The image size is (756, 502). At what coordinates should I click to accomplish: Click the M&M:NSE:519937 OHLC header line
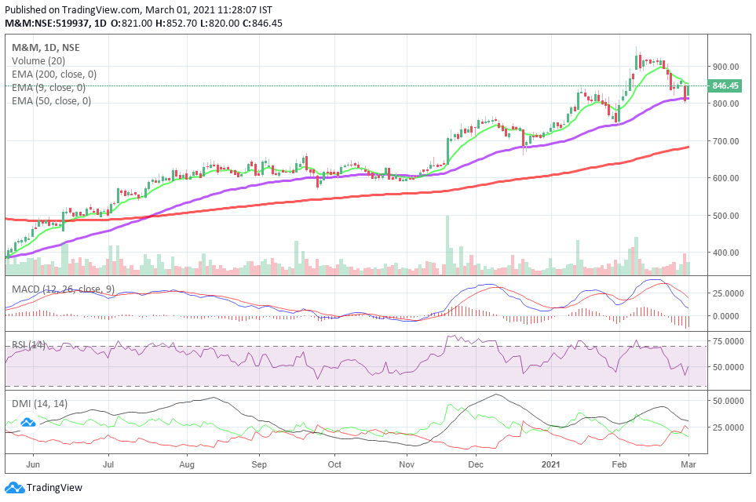pos(144,23)
